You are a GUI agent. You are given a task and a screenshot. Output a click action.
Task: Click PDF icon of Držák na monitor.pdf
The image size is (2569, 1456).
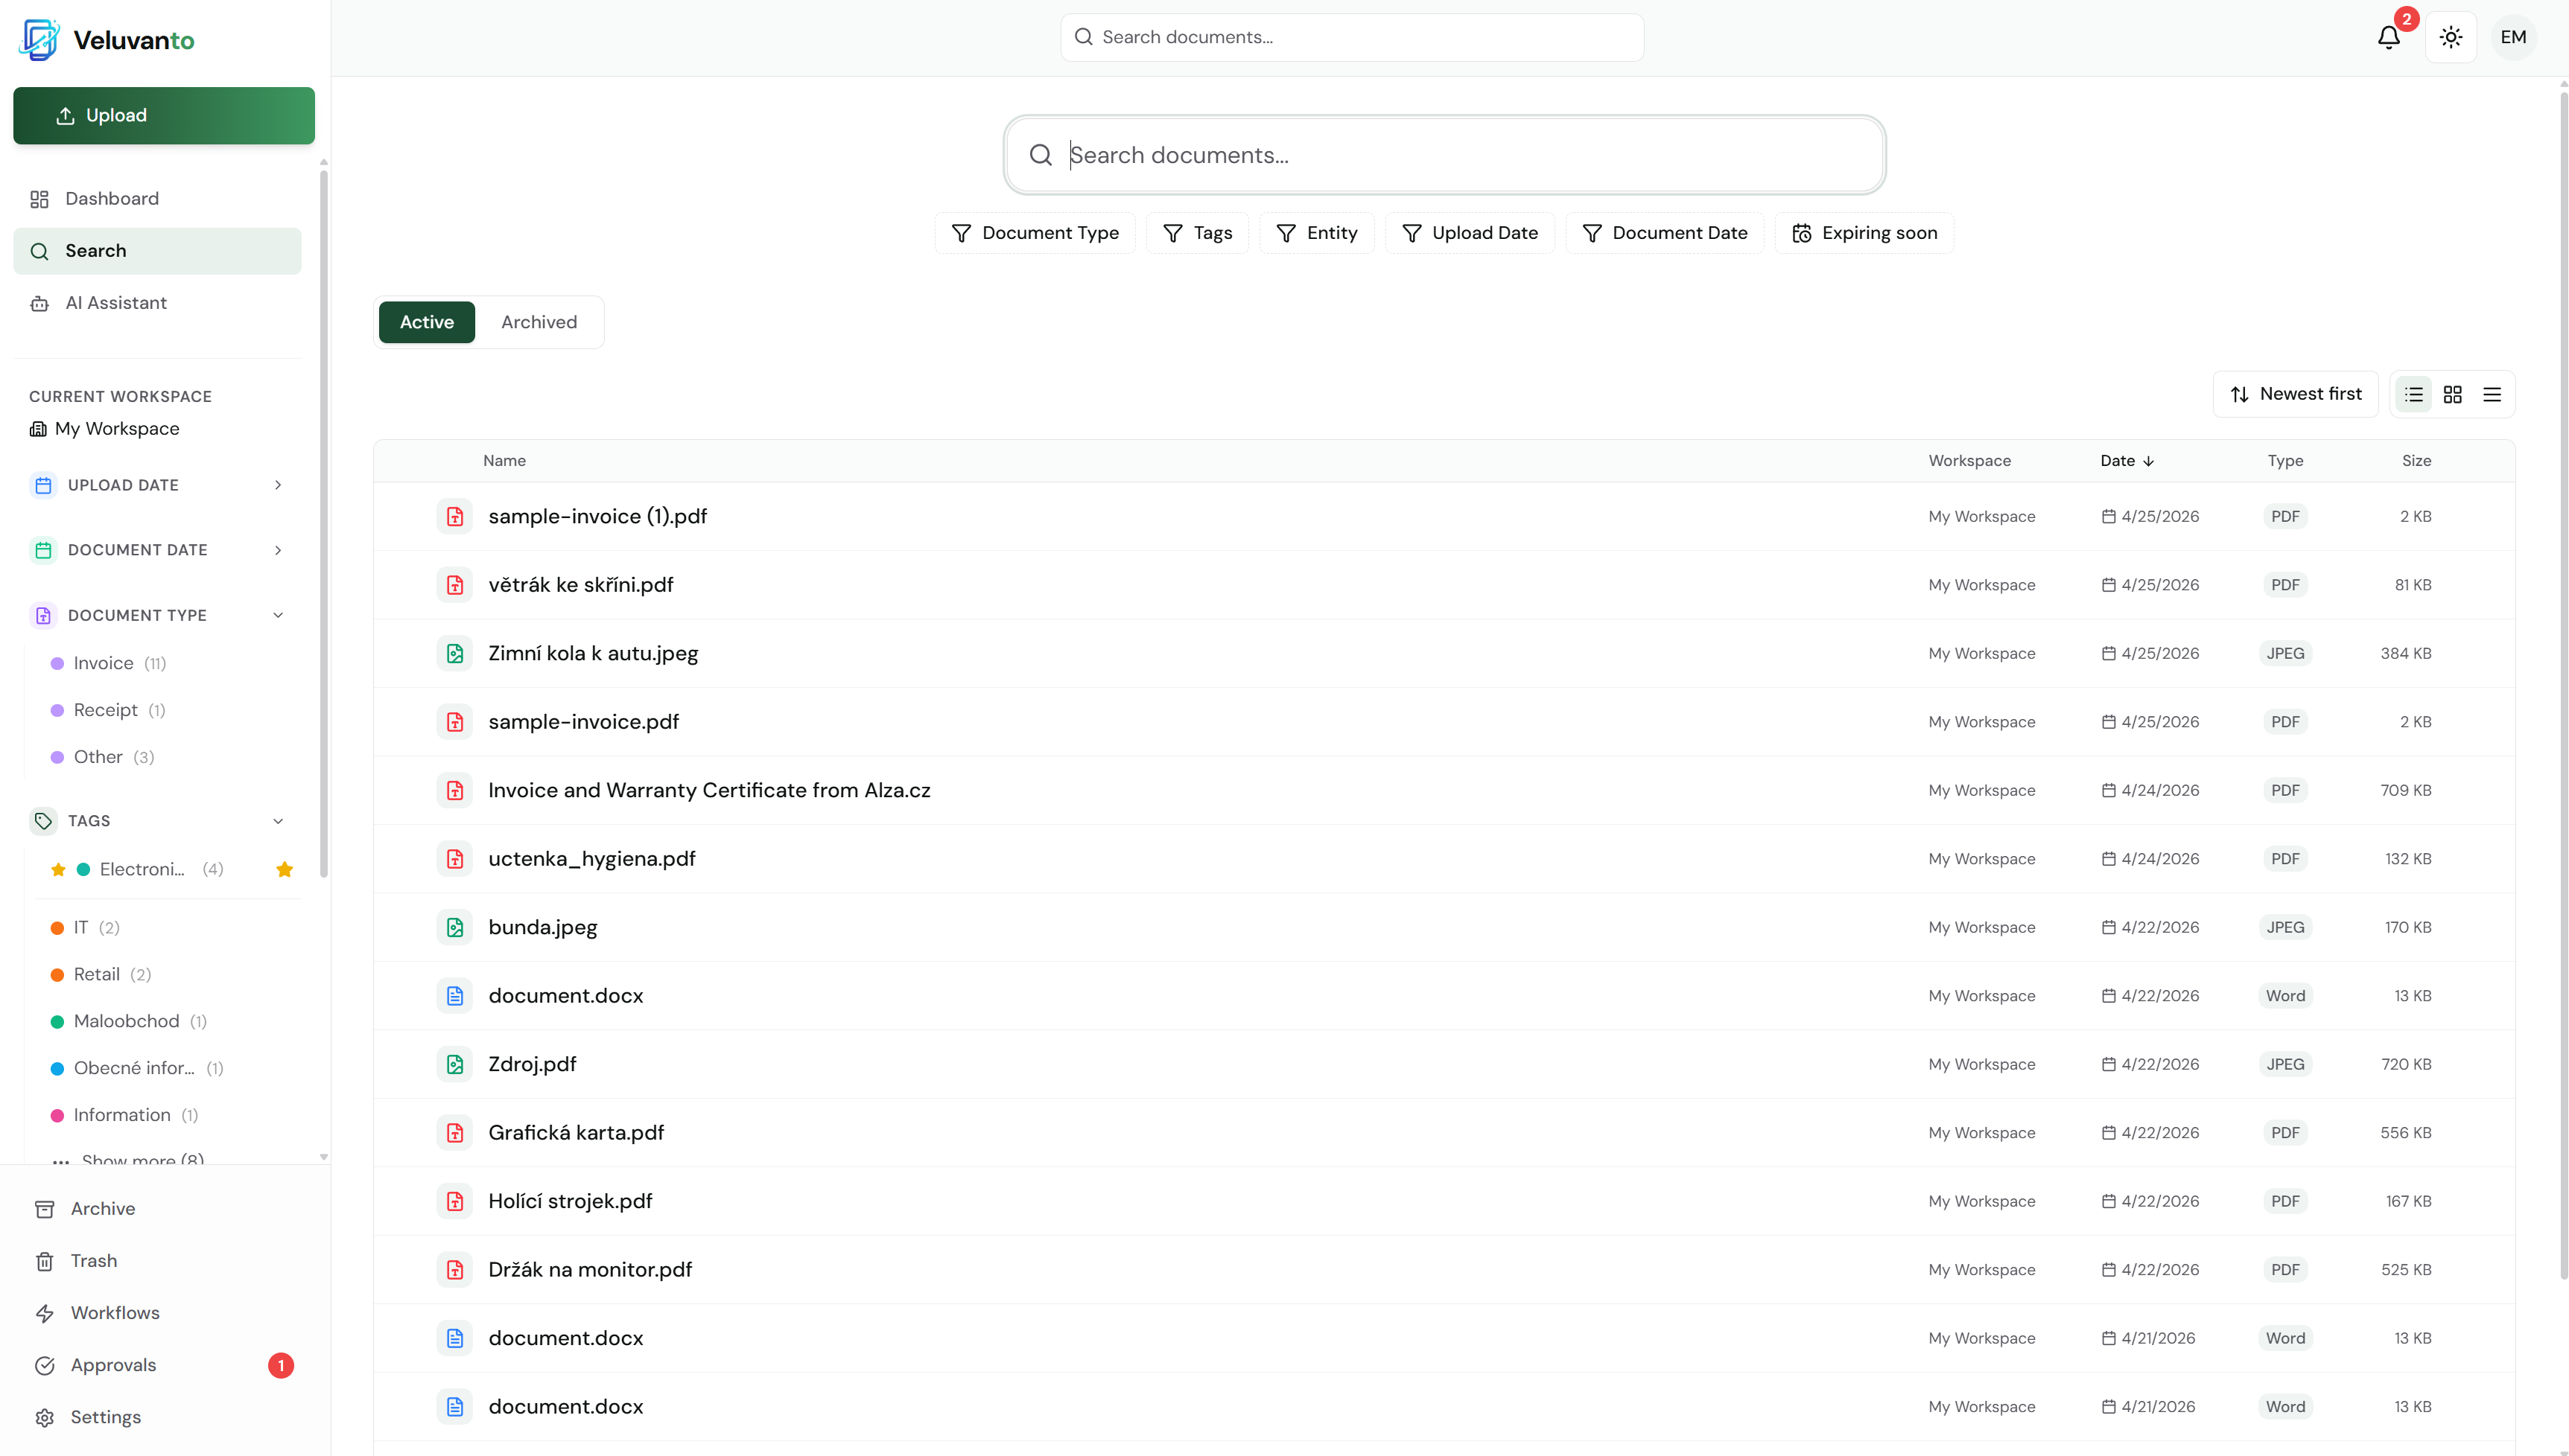(x=455, y=1270)
